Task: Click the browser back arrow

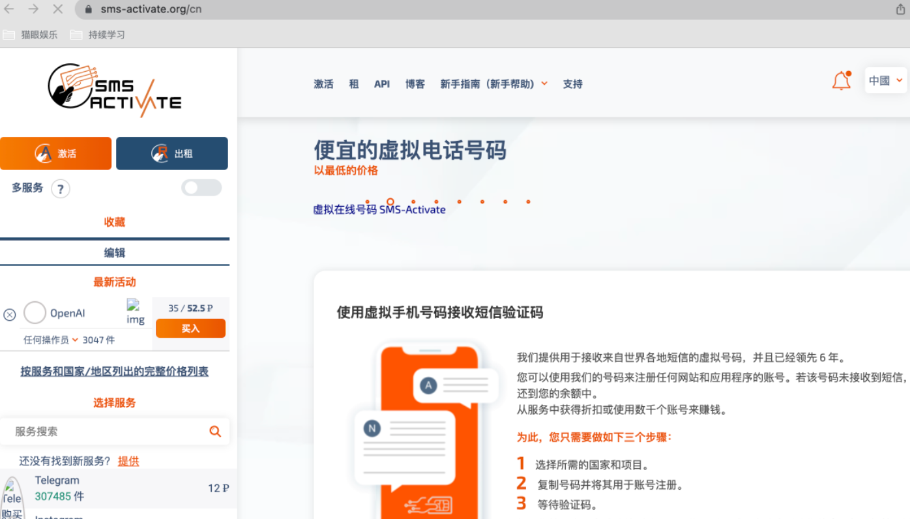Action: tap(9, 9)
